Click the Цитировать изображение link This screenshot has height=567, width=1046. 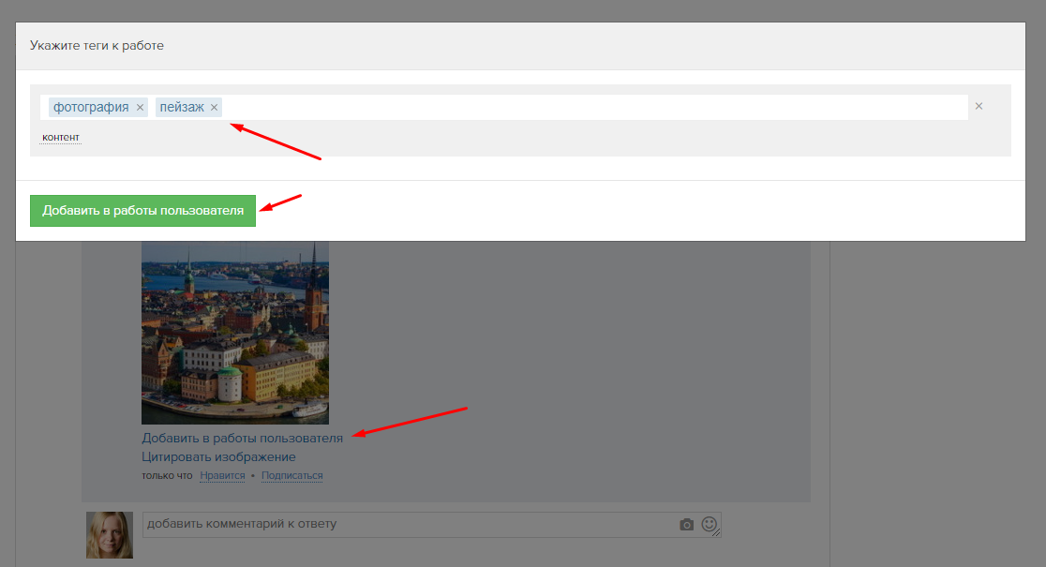[218, 457]
